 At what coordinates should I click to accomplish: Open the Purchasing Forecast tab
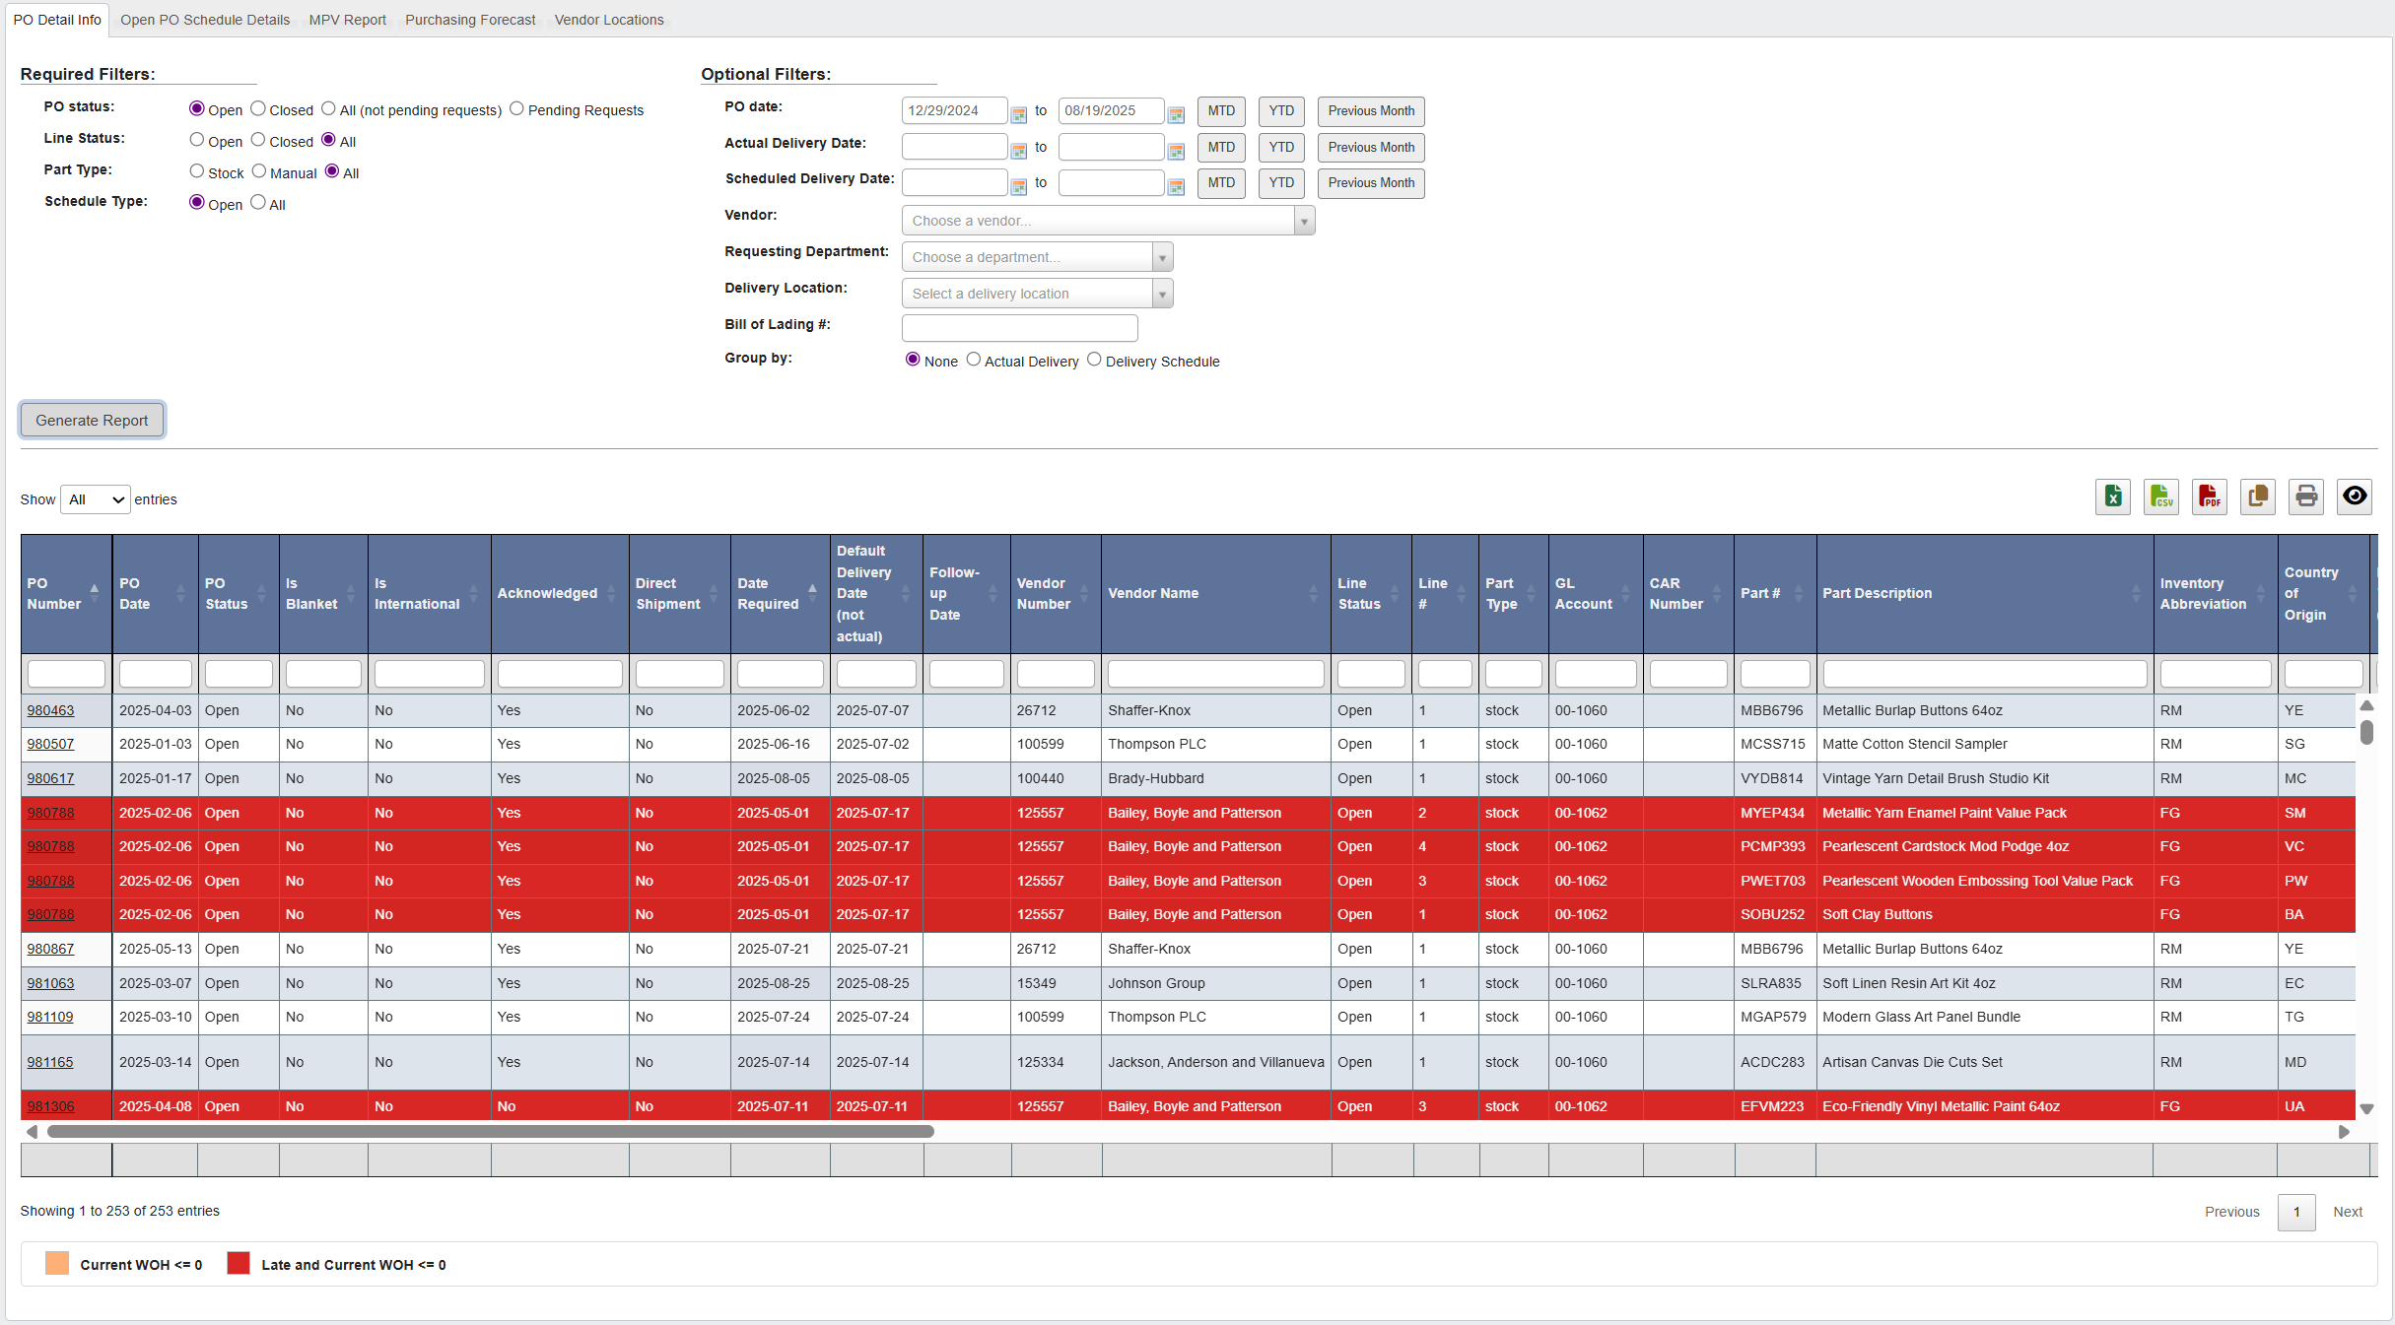coord(470,20)
